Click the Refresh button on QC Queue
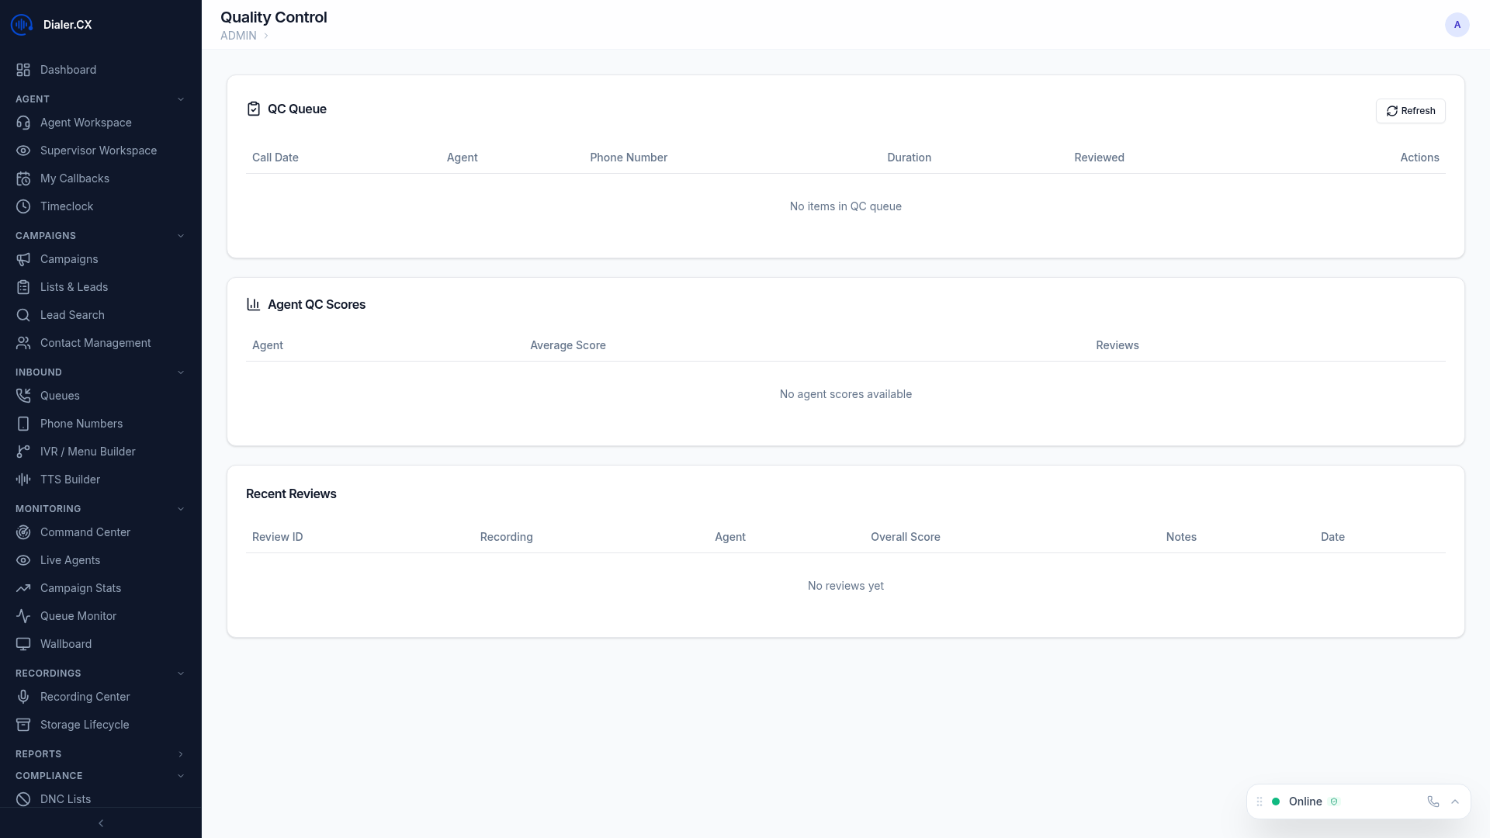 tap(1410, 111)
